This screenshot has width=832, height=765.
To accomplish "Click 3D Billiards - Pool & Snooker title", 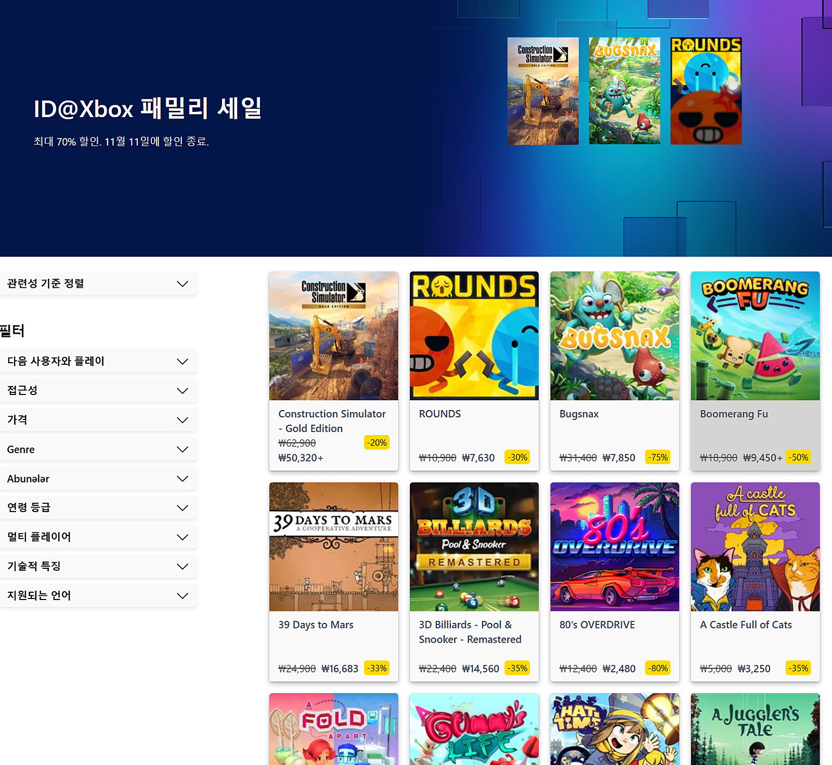I will pyautogui.click(x=470, y=632).
